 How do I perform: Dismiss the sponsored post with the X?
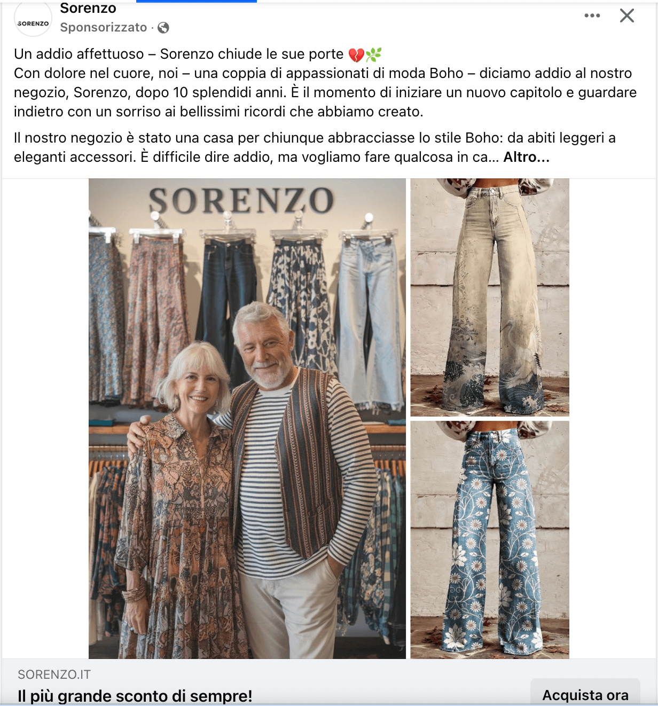coord(627,15)
